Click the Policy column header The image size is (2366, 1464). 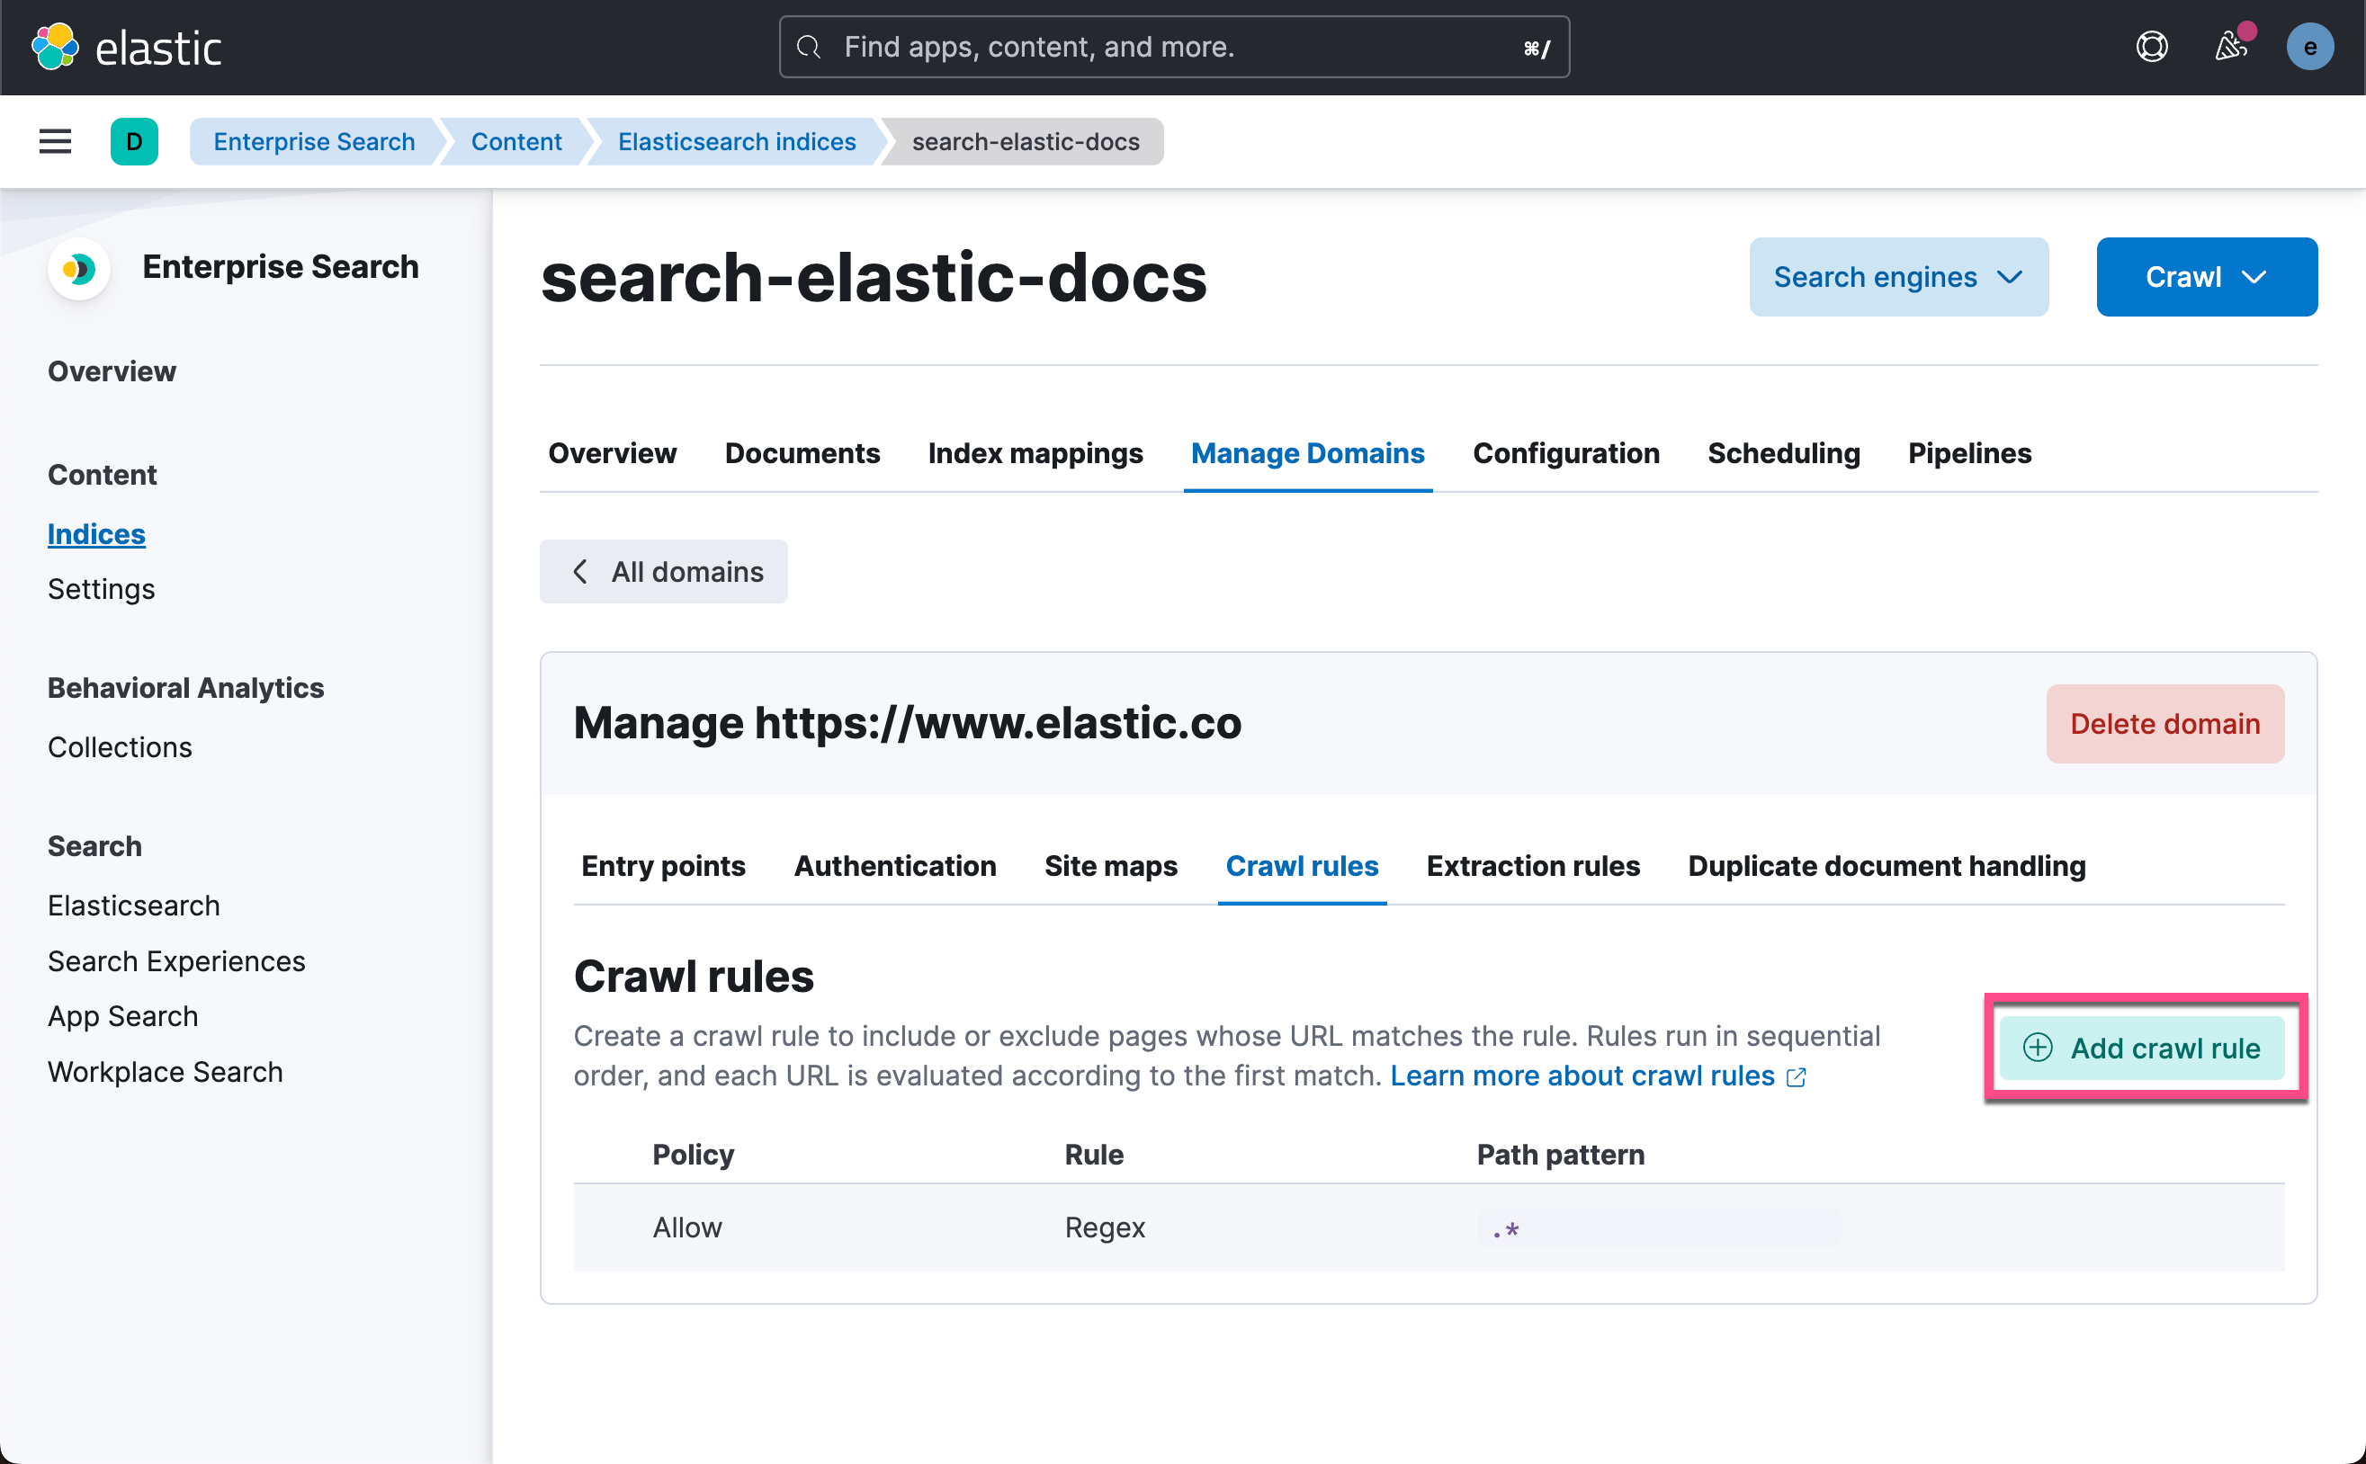pos(693,1154)
